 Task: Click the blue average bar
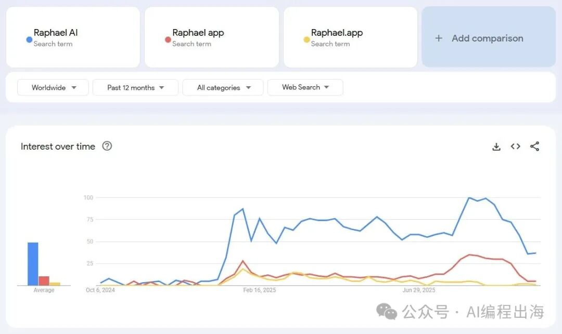tap(33, 264)
